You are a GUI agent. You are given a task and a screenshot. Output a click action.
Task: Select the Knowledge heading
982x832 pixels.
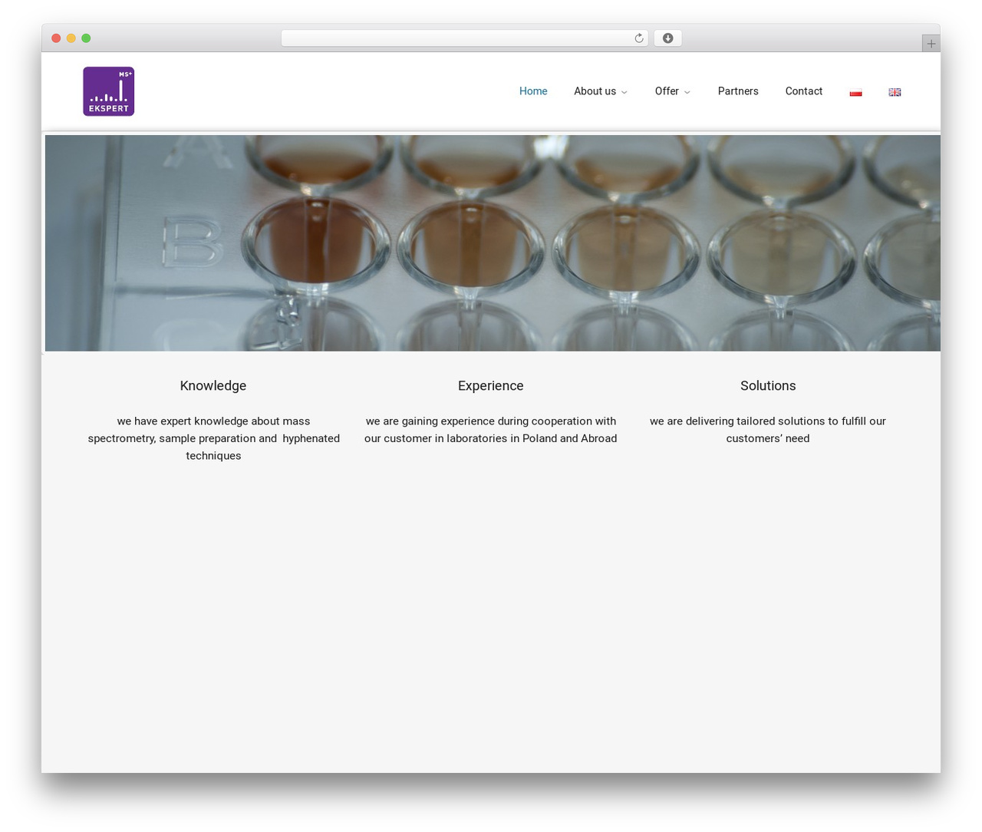[213, 386]
